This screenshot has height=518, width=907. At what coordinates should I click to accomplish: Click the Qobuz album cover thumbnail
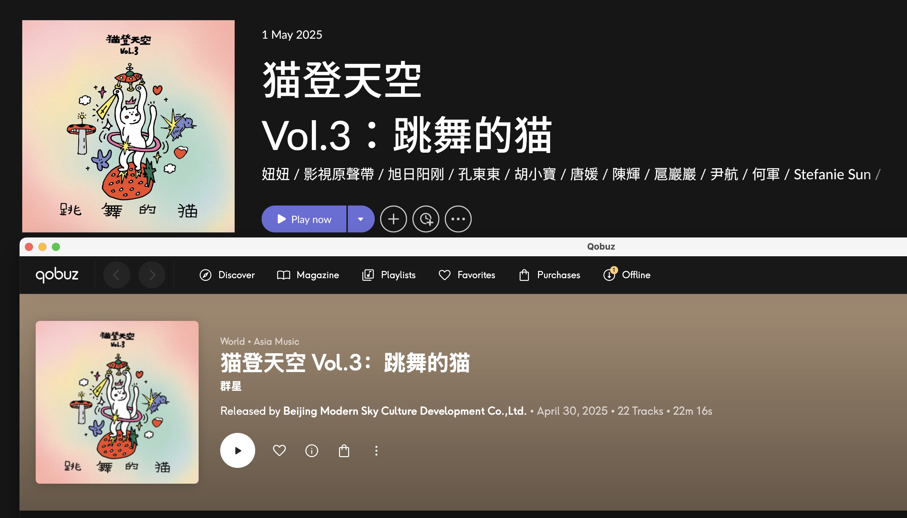[x=117, y=402]
